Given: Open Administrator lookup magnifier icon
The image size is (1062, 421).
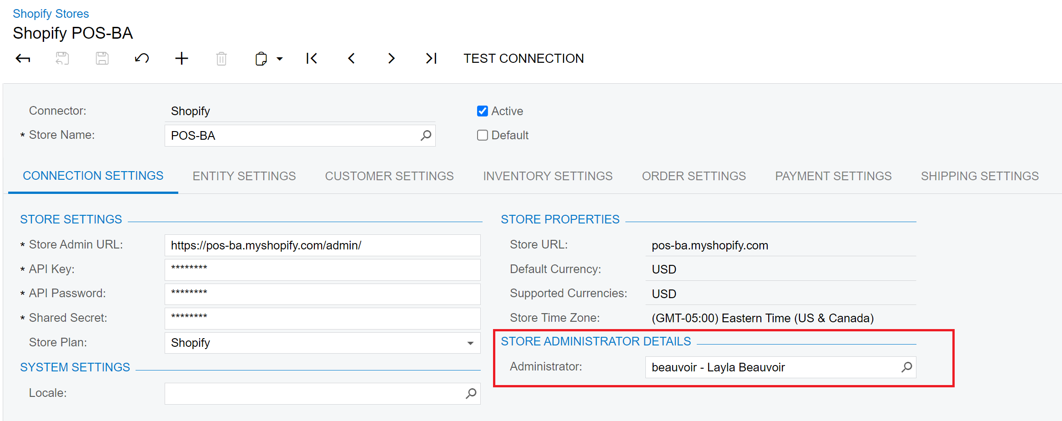Looking at the screenshot, I should [x=907, y=367].
